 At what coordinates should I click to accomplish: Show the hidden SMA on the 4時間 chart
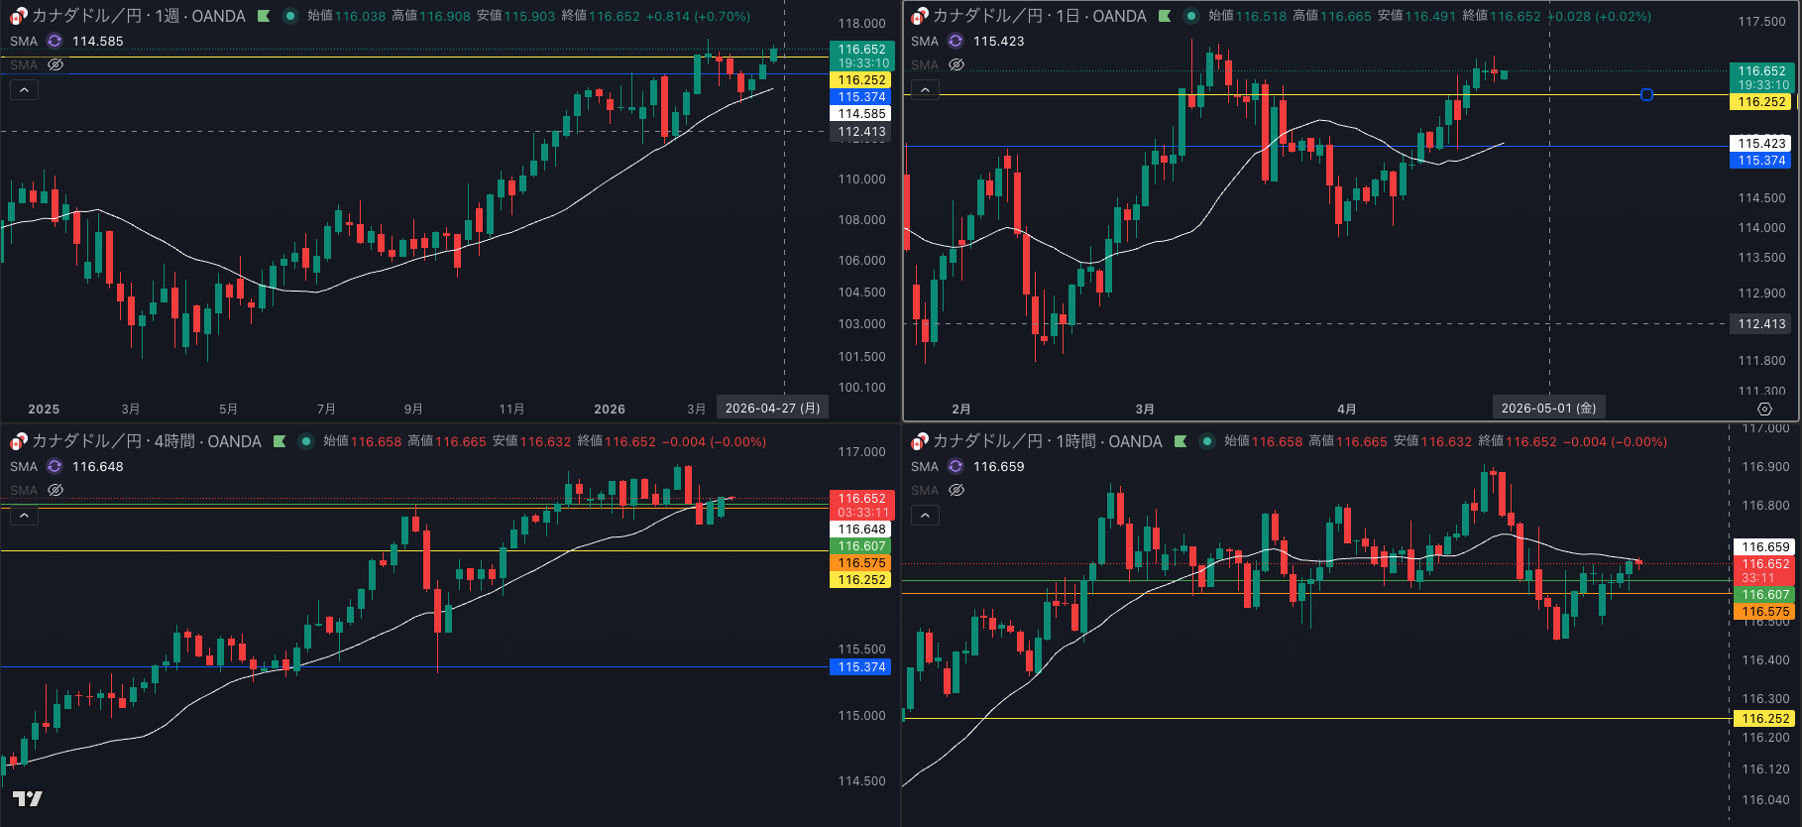click(56, 490)
